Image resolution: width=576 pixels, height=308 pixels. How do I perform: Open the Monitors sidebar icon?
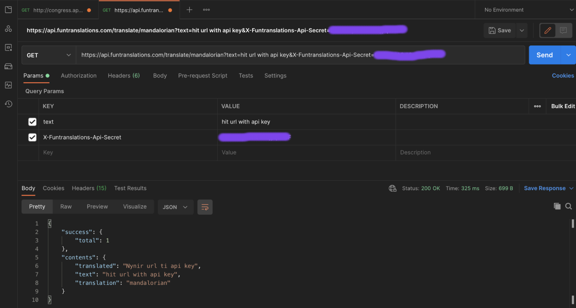(x=8, y=85)
